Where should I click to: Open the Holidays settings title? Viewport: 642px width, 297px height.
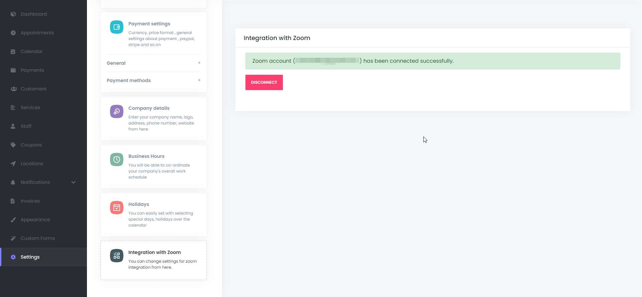point(138,204)
